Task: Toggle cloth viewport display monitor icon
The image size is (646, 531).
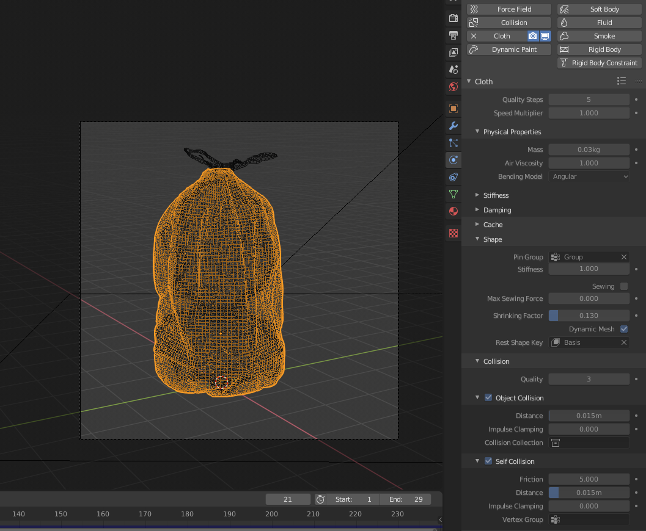Action: coord(545,36)
